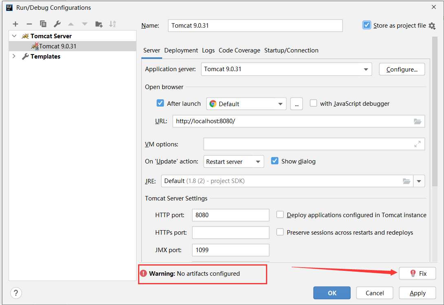Click the JRE Default text field
Screen dimensions: 444x305
288,181
